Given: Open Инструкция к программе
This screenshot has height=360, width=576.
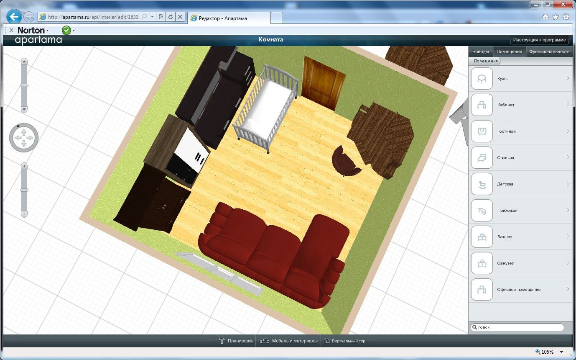Looking at the screenshot, I should click(x=539, y=40).
